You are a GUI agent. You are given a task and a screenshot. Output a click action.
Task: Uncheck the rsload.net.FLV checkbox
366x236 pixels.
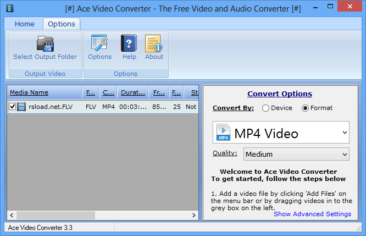[13, 107]
